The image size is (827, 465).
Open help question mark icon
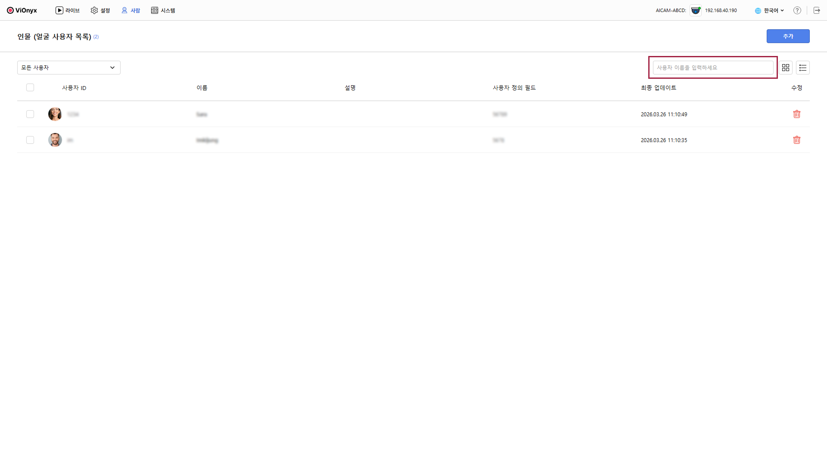coord(797,10)
